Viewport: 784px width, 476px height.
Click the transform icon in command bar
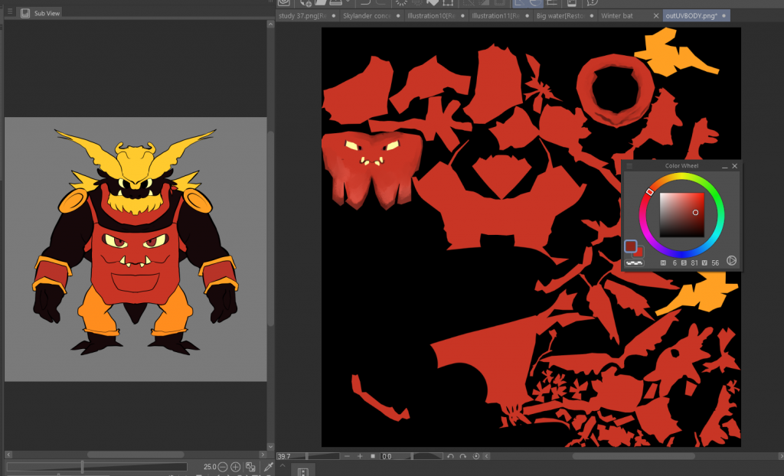(x=447, y=3)
